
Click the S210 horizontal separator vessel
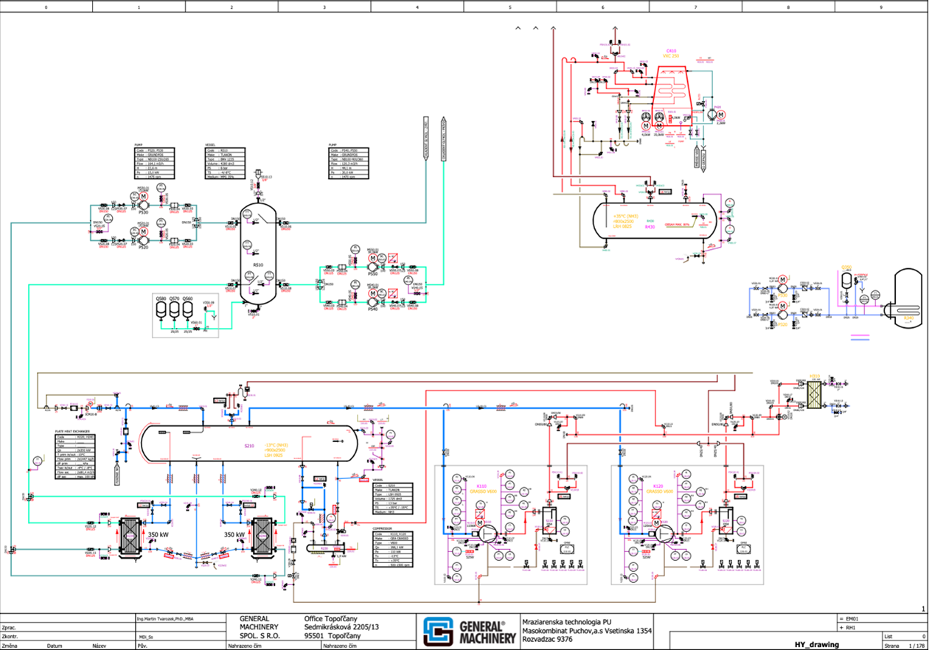pyautogui.click(x=249, y=444)
